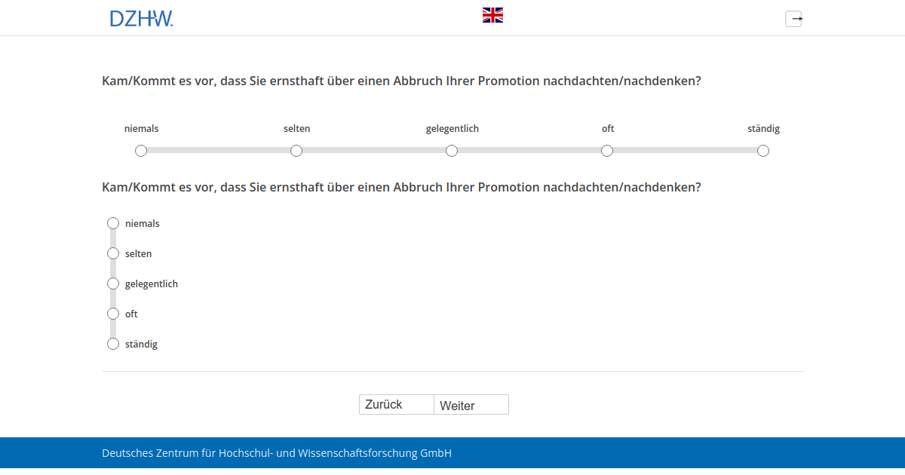Screen dimensions: 905x475
Task: Click the DZHW logo
Action: 142,17
